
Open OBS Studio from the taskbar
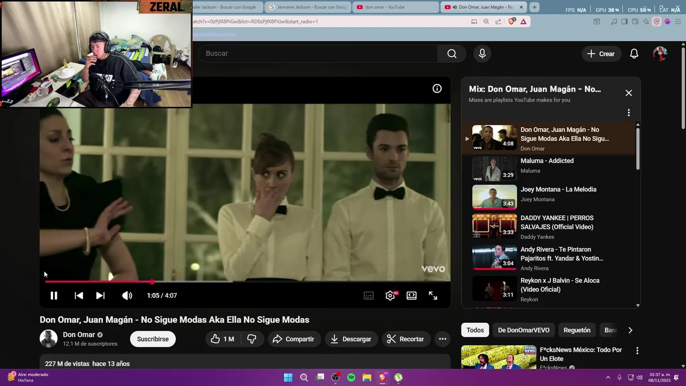[x=335, y=377]
